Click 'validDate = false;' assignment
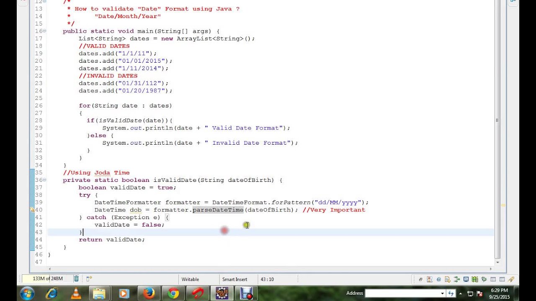The width and height of the screenshot is (536, 301). pyautogui.click(x=129, y=225)
